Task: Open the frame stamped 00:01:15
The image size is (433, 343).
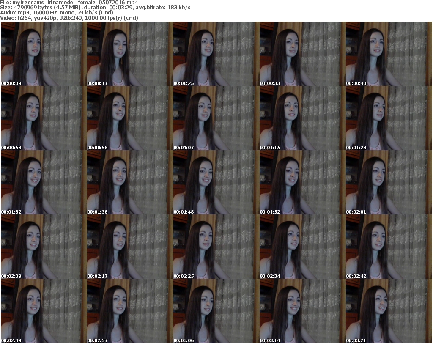Action: [x=302, y=118]
